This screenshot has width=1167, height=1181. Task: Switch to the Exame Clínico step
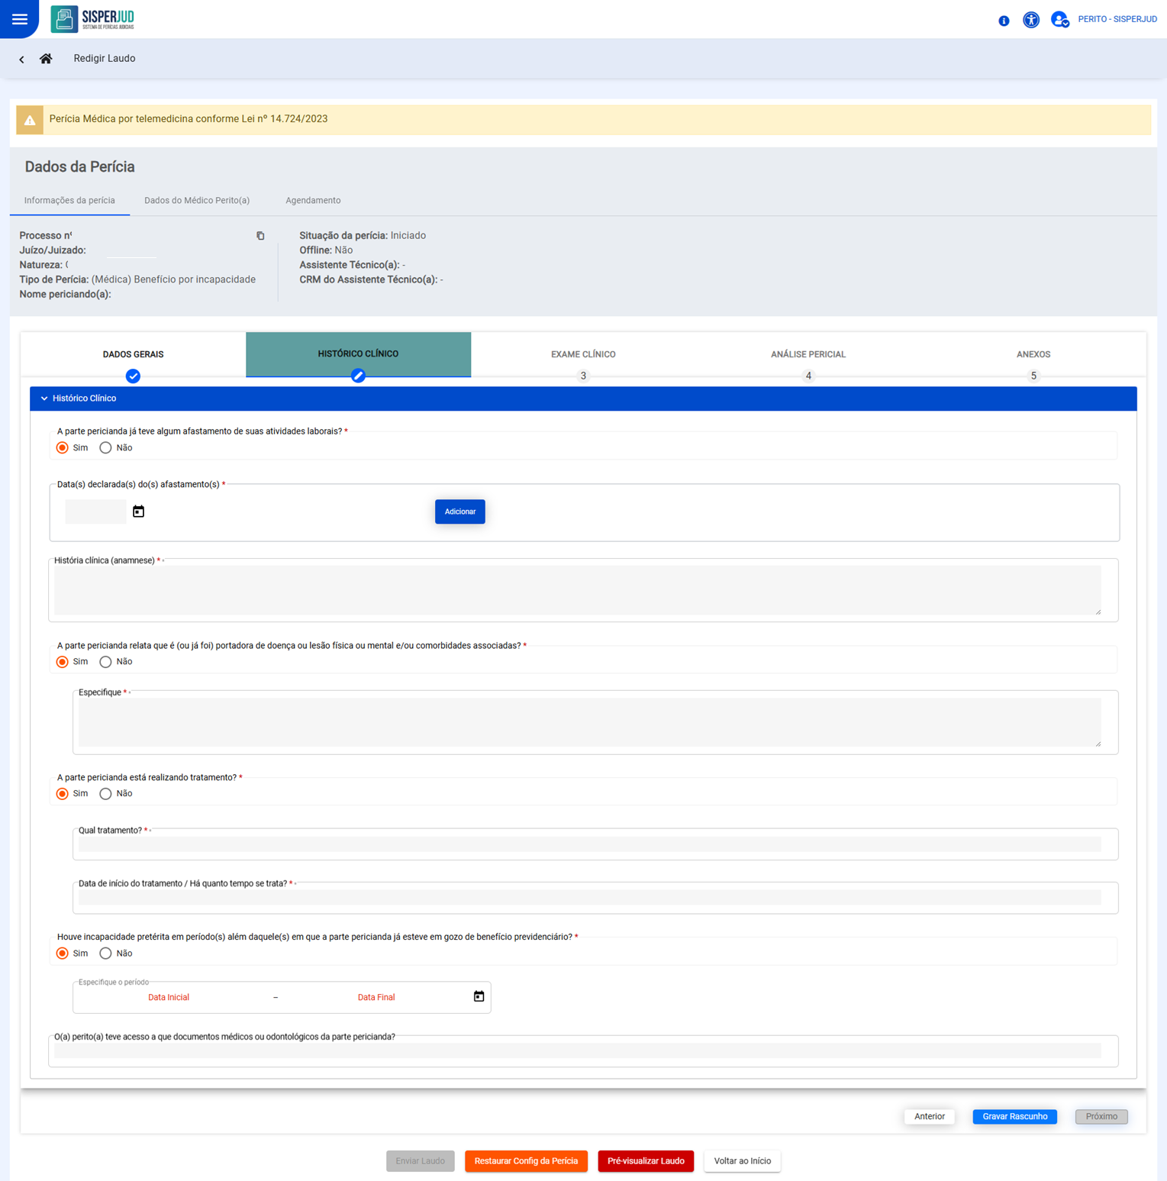click(x=583, y=355)
